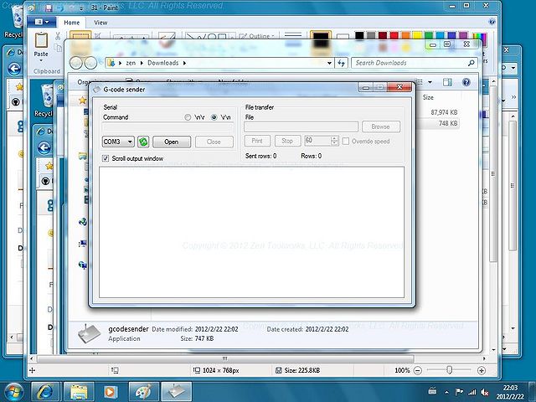Screen dimensions: 536x402
Task: Click the muted volume tray icon
Action: [x=485, y=393]
